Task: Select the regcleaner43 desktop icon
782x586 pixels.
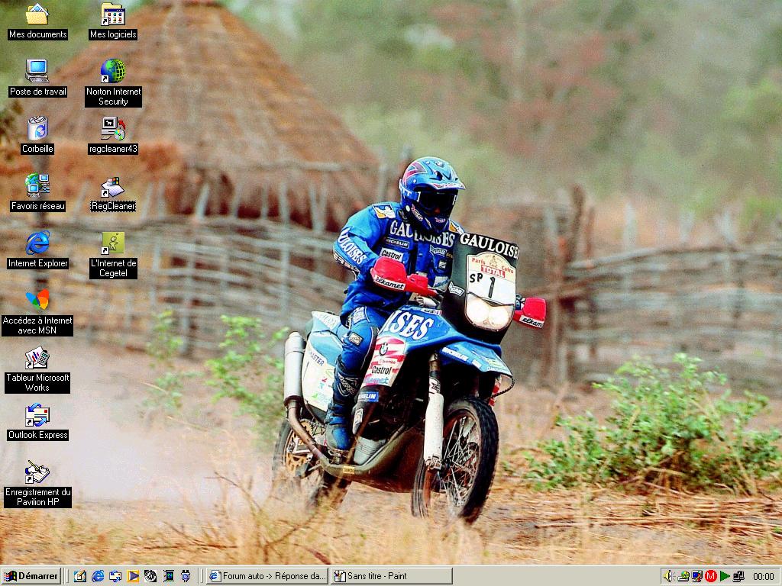Action: point(113,129)
